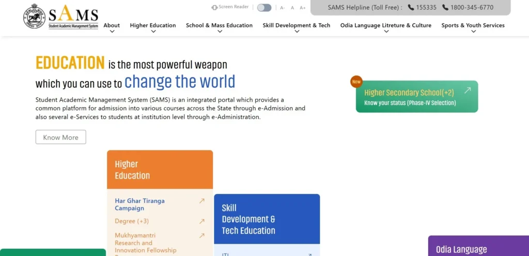Screen dimensions: 529x256
Task: Click arrow icon beside Mukhyamantri Research Fellowship
Action: point(201,236)
